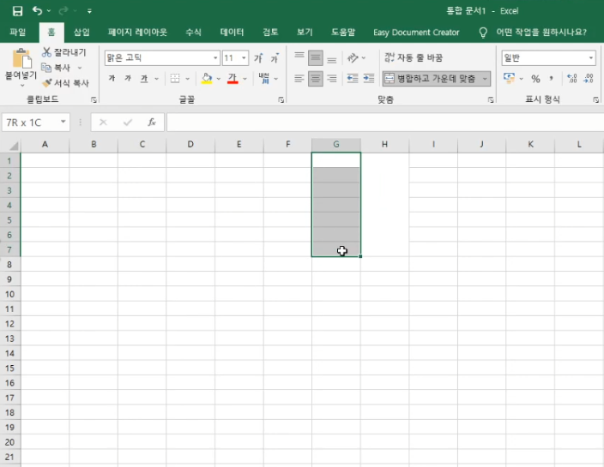This screenshot has height=467, width=604.
Task: Toggle center horizontal alignment
Action: pos(316,79)
